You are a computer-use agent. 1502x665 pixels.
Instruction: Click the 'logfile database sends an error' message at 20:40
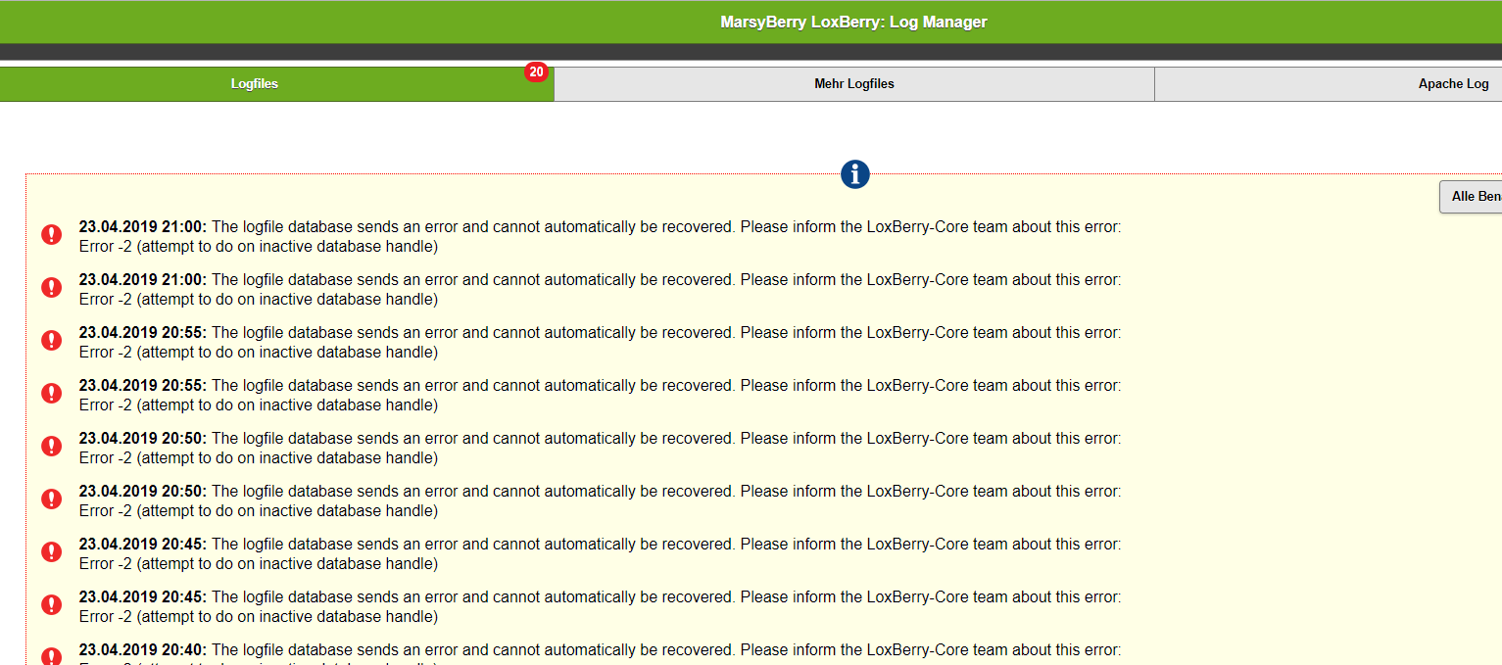(666, 650)
